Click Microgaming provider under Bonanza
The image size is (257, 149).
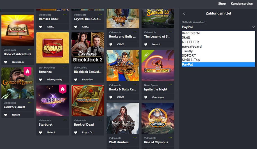tap(54, 80)
